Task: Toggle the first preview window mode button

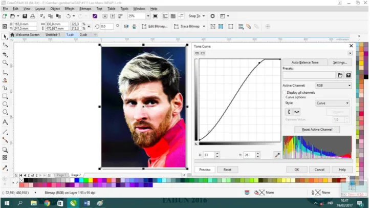Action: [197, 53]
